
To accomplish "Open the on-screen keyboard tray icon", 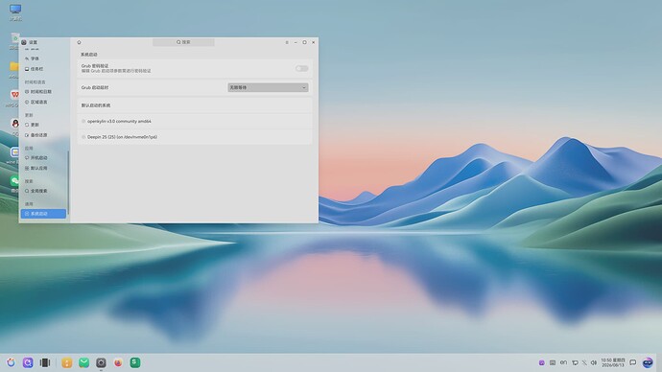I will pos(553,362).
